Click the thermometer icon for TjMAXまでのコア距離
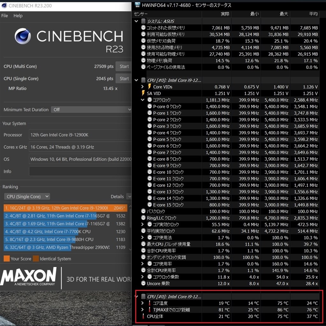The image size is (326, 326). tap(149, 309)
